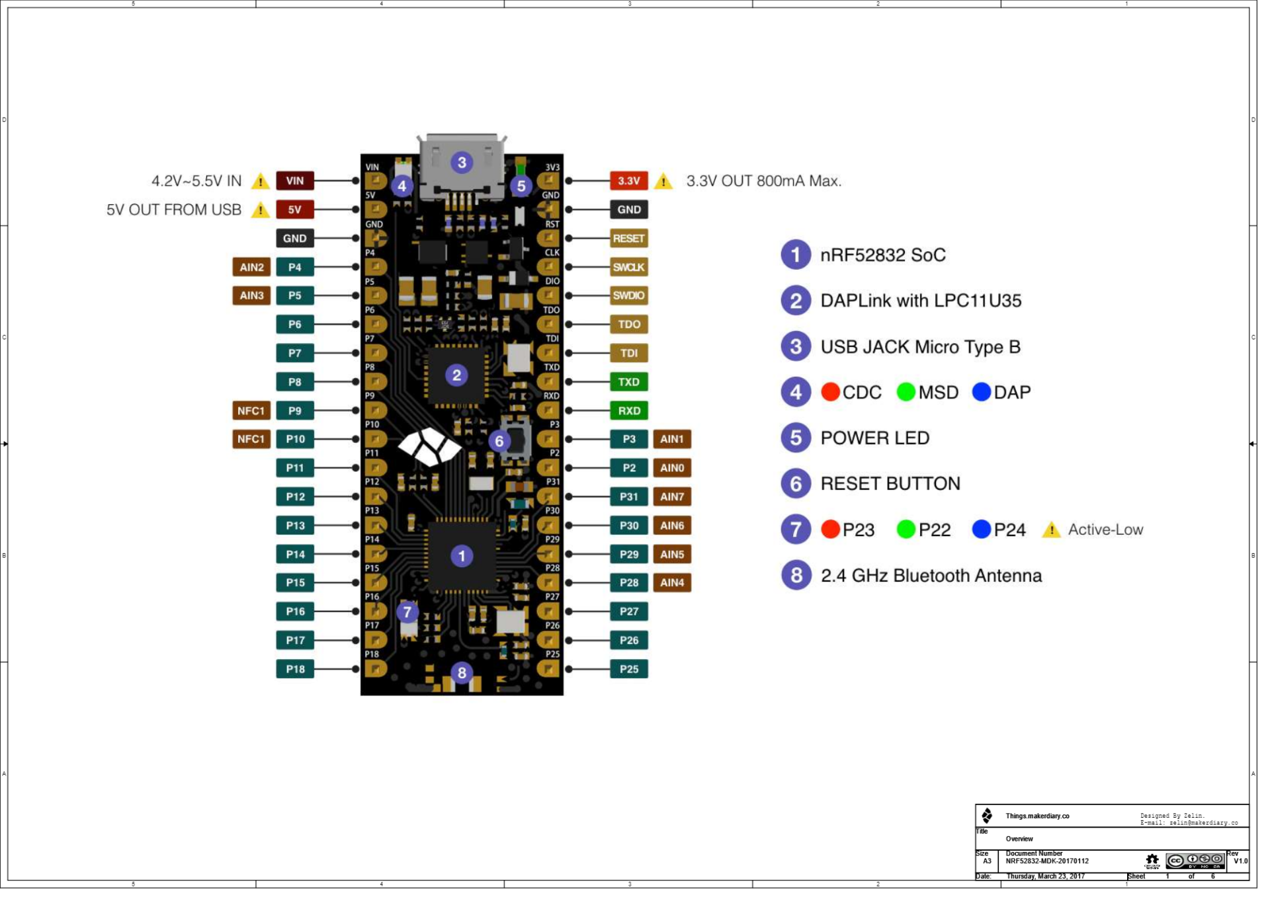The image size is (1270, 897).
Task: Click the blue P24 LED indicator dot
Action: tap(982, 529)
